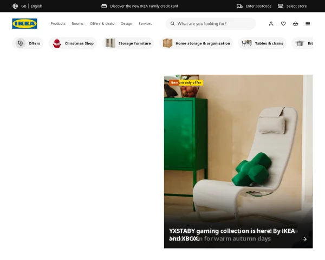The height and width of the screenshot is (260, 325).
Task: Open the Christmas Shop category
Action: point(73,43)
